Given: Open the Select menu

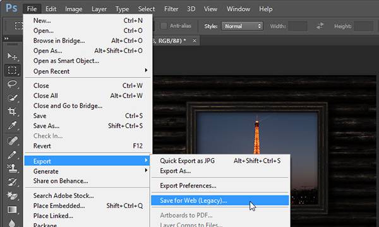Looking at the screenshot, I should click(x=147, y=9).
